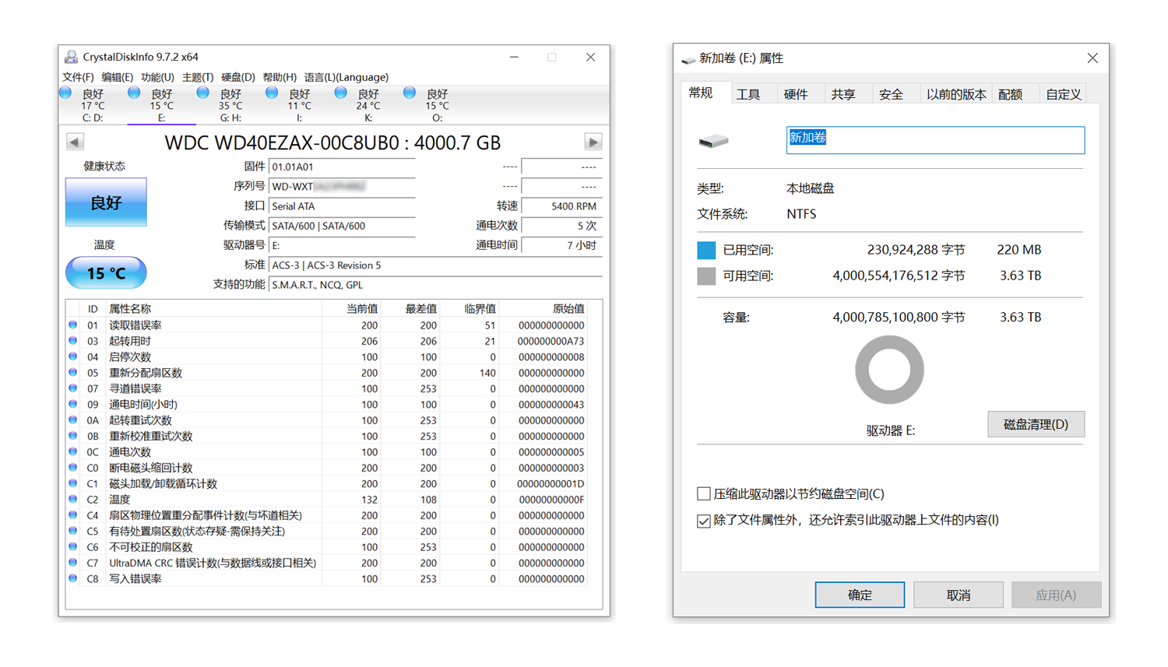Image resolution: width=1168 pixels, height=667 pixels.
Task: Switch to the 工具 tab
Action: coord(748,94)
